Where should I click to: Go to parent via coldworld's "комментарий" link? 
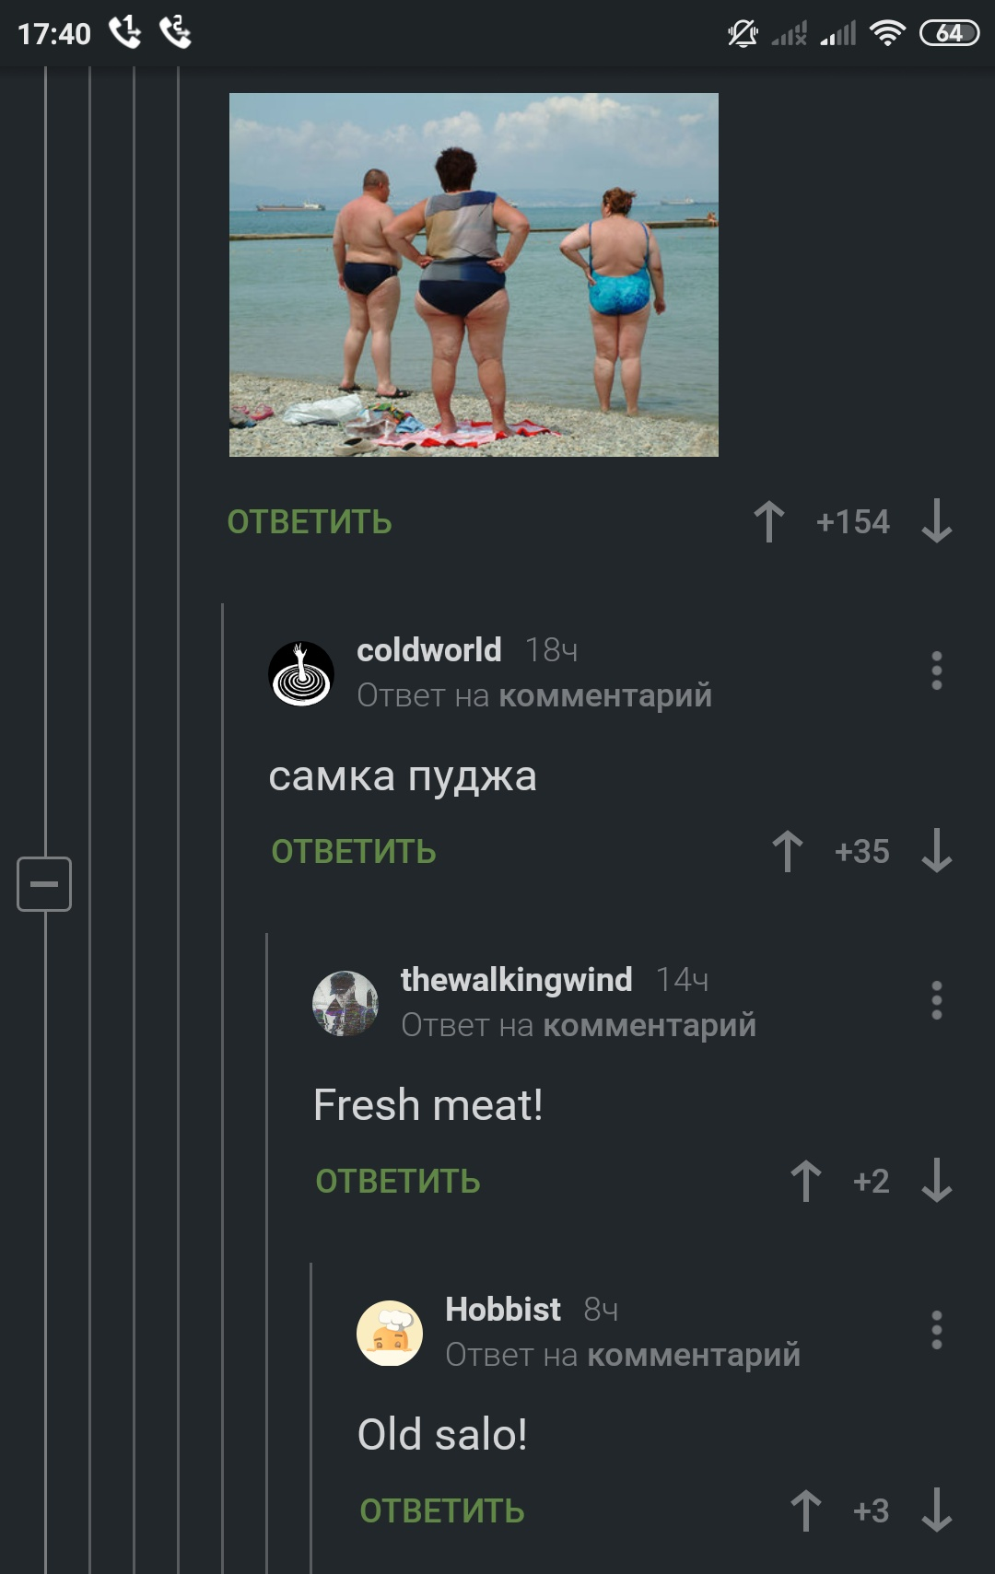click(x=605, y=695)
